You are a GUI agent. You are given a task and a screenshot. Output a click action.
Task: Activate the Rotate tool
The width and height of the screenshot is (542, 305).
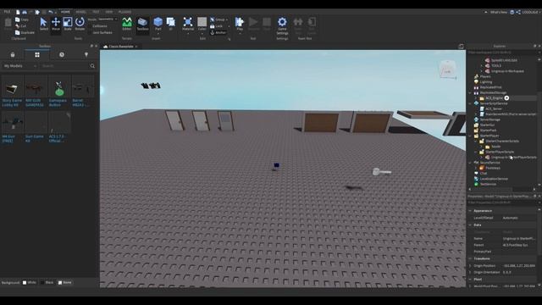pyautogui.click(x=80, y=24)
